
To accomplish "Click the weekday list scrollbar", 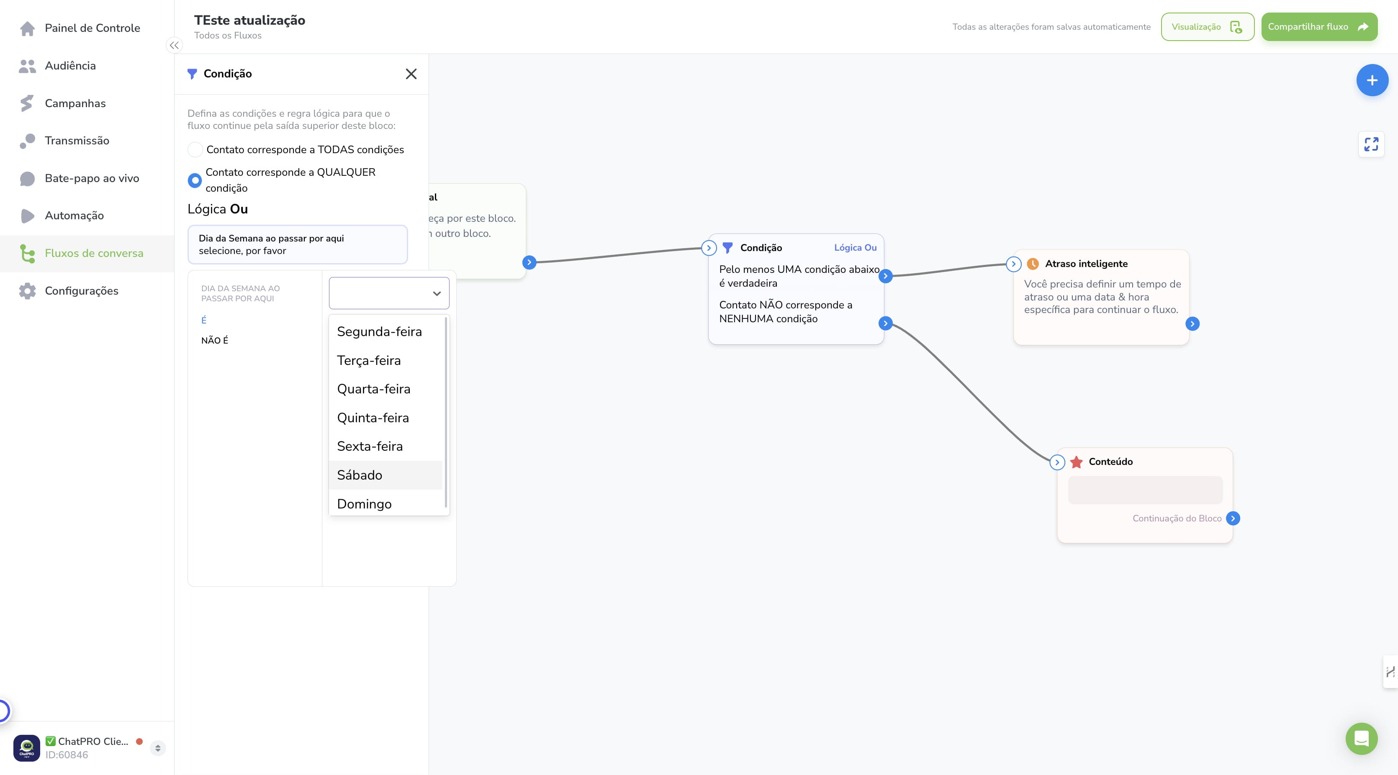I will 446,413.
